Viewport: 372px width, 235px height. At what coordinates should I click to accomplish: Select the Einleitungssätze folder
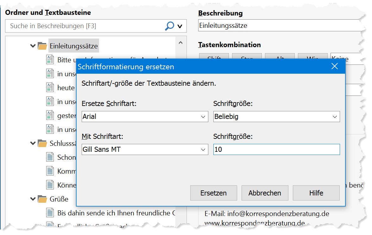coord(73,46)
